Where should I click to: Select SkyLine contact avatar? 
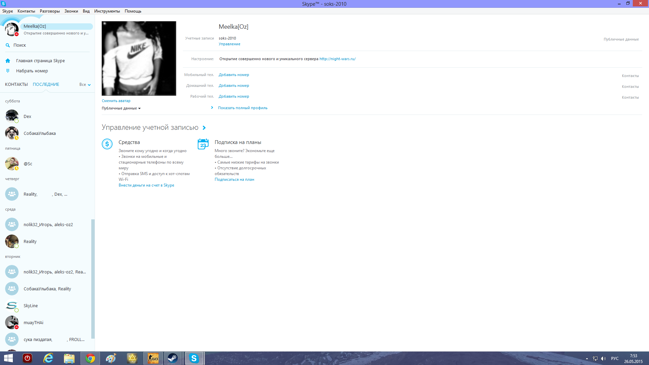(12, 306)
